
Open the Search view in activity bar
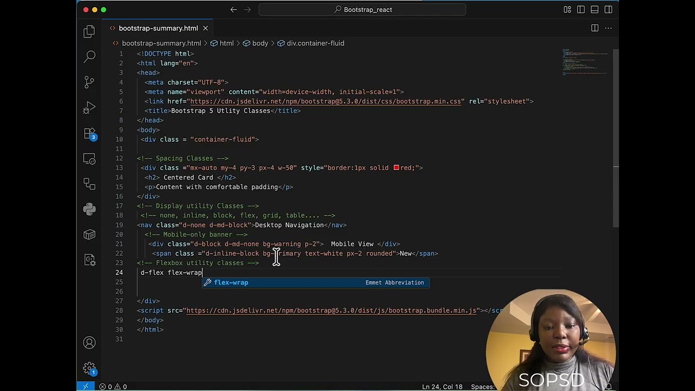(x=90, y=56)
